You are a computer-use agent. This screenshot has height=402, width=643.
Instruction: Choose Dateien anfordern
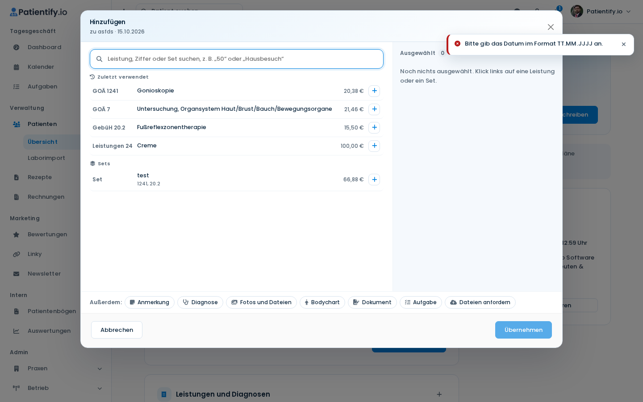tap(480, 302)
